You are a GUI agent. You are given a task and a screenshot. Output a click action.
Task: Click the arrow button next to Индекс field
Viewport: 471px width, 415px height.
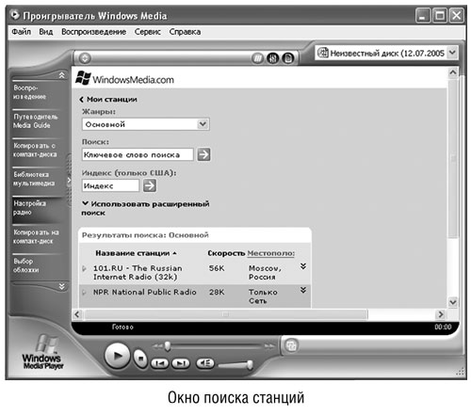pos(150,185)
